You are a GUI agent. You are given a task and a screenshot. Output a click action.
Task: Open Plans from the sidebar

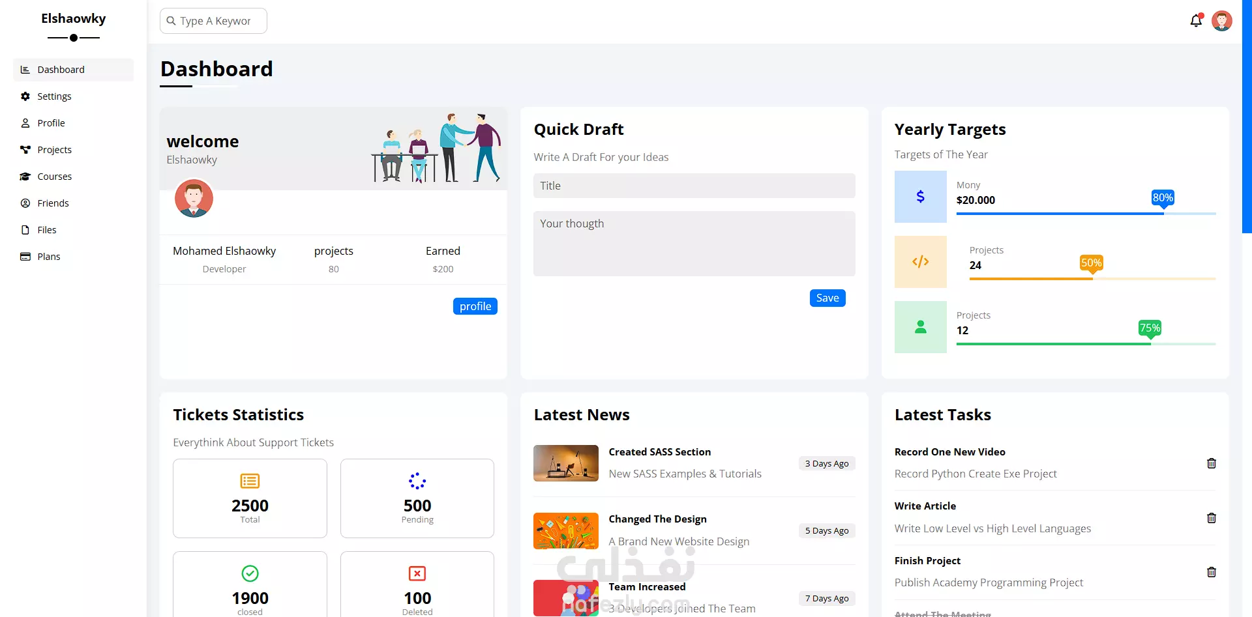pyautogui.click(x=73, y=257)
